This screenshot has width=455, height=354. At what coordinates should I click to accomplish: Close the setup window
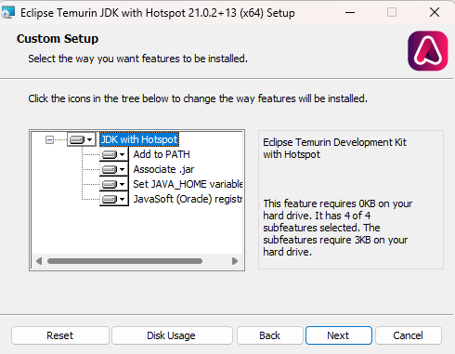[x=435, y=12]
